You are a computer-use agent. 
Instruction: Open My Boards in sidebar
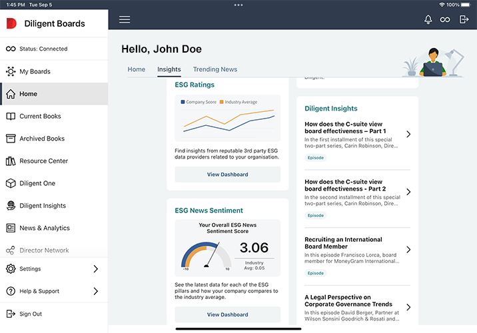point(35,71)
